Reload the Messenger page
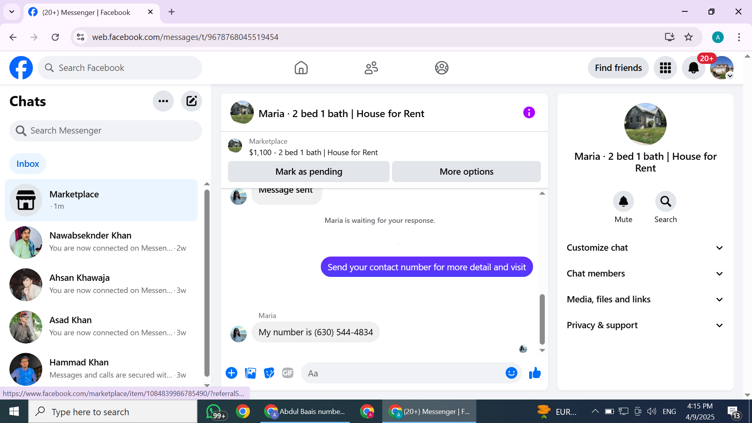 click(x=55, y=37)
